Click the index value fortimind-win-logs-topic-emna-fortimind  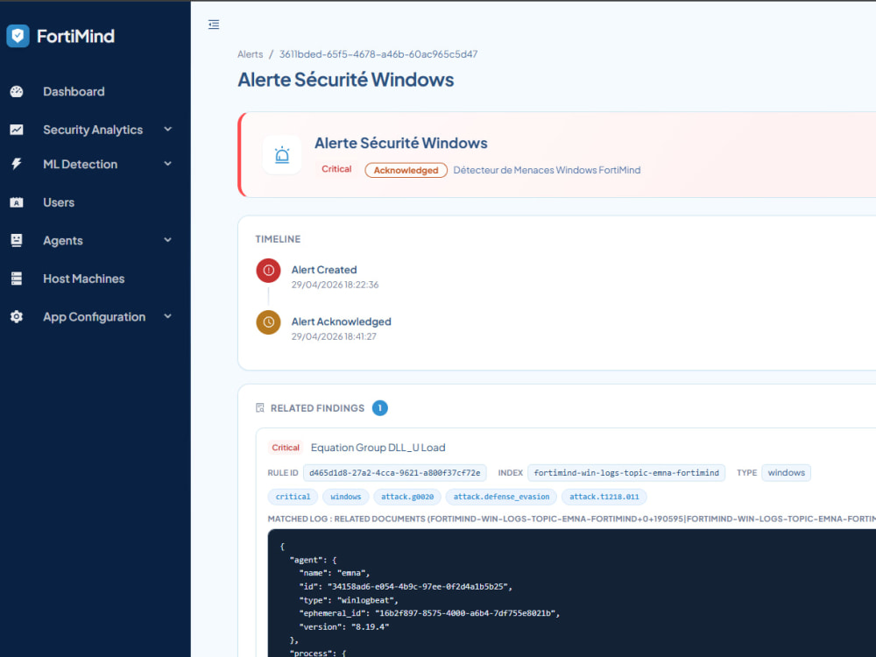point(626,473)
